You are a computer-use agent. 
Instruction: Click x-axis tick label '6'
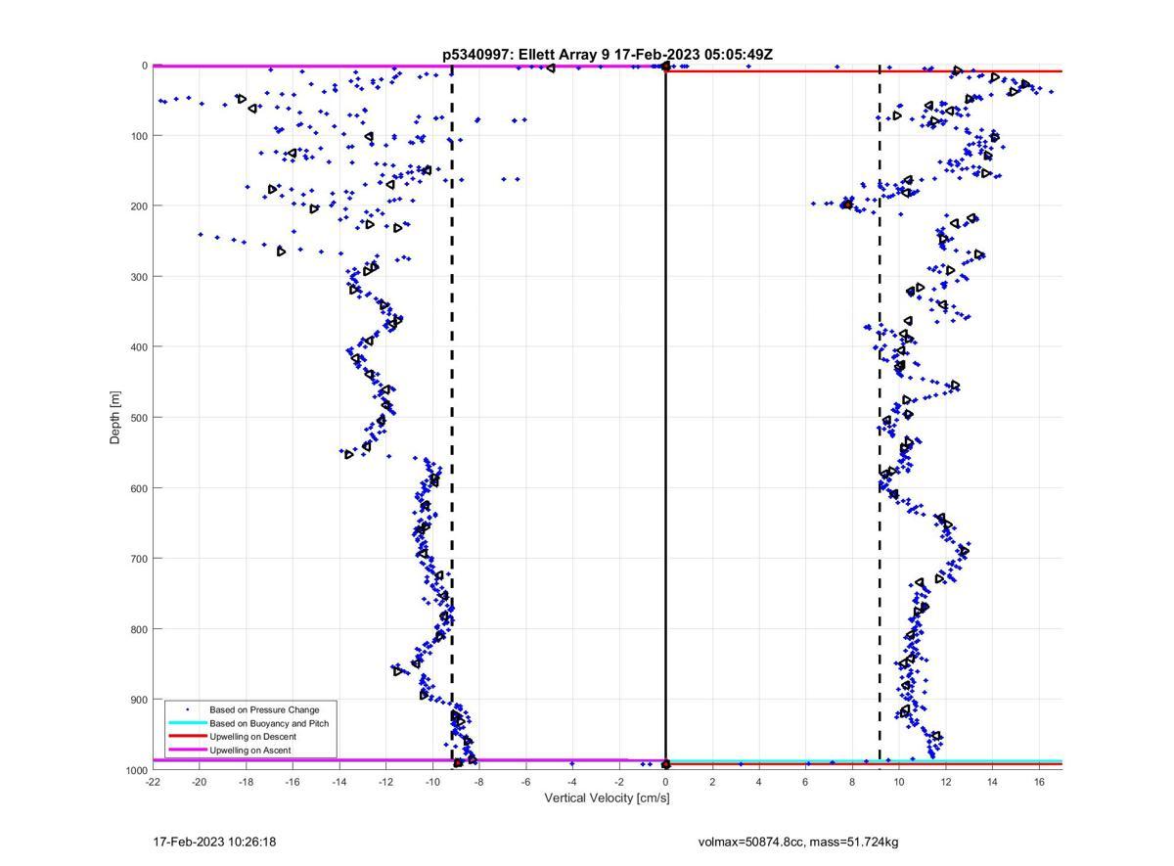805,782
